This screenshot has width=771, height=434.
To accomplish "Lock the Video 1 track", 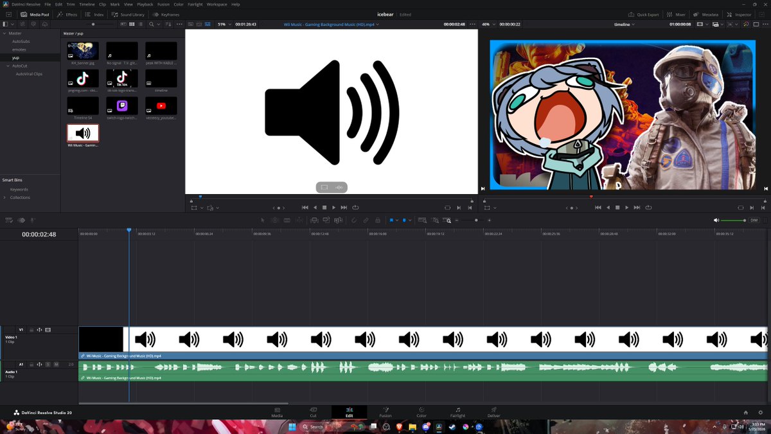I will [x=31, y=330].
